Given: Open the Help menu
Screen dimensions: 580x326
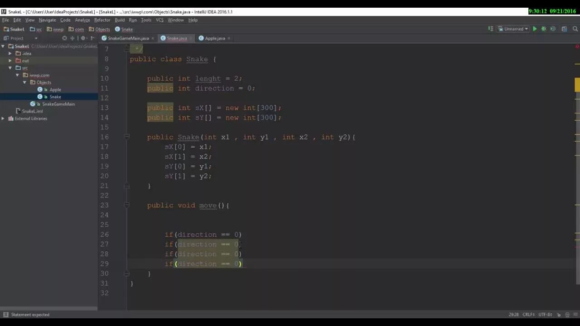Looking at the screenshot, I should [x=193, y=20].
